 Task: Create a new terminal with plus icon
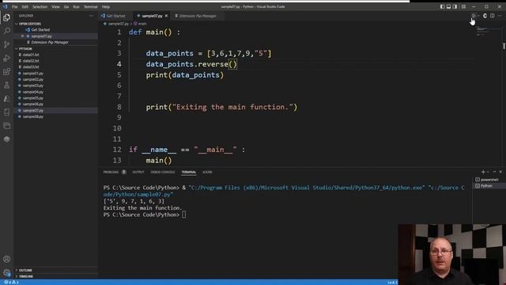[x=483, y=173]
